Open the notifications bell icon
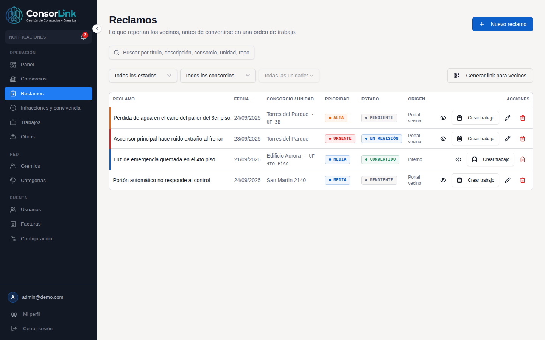545x340 pixels. pos(83,37)
